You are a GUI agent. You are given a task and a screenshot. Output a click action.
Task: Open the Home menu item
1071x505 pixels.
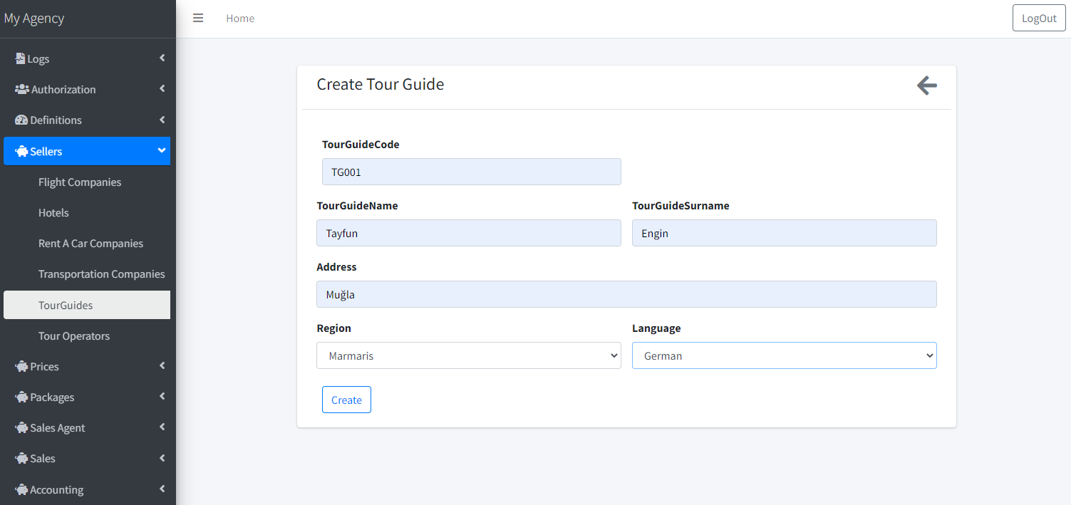tap(240, 18)
